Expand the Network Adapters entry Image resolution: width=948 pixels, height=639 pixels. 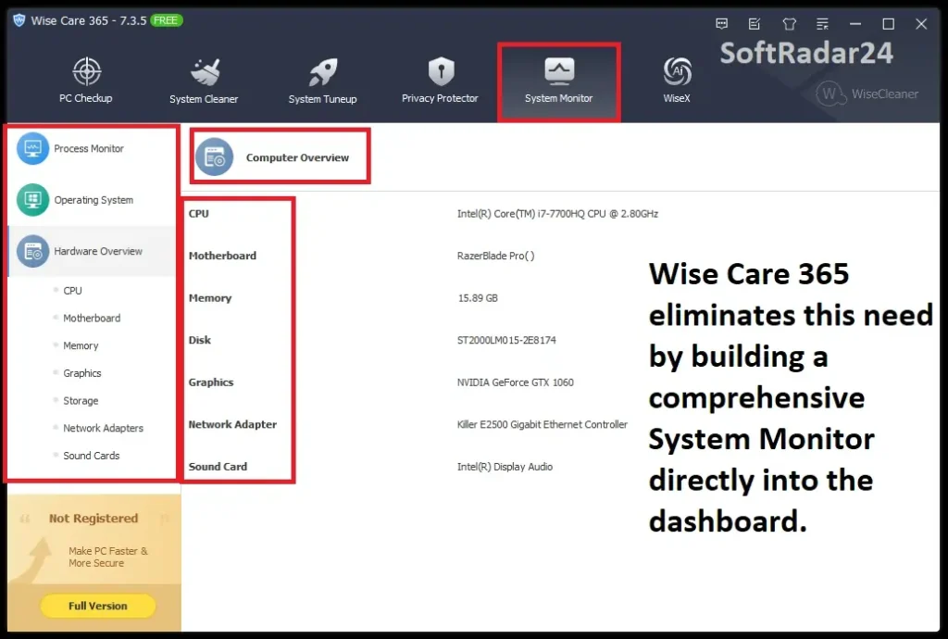tap(101, 428)
